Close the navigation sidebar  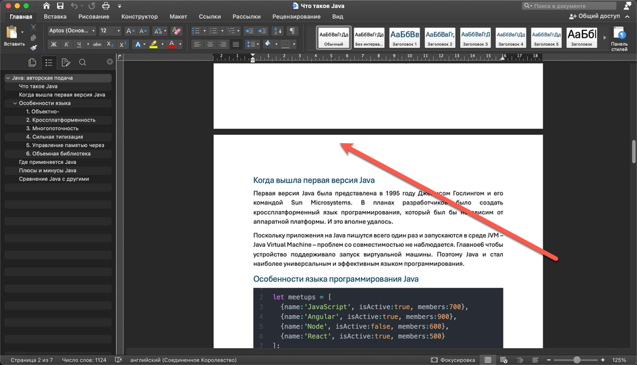tap(110, 61)
